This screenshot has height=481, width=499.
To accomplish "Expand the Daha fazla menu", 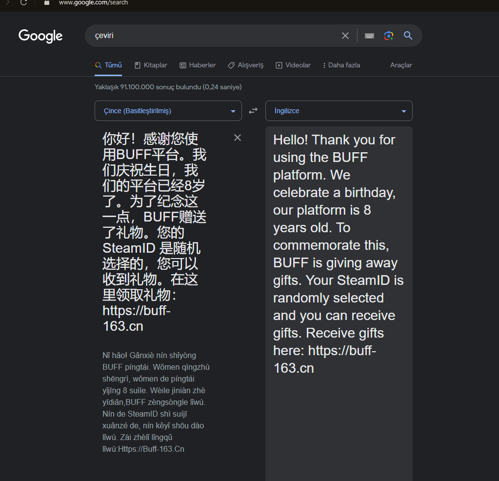I will point(341,65).
